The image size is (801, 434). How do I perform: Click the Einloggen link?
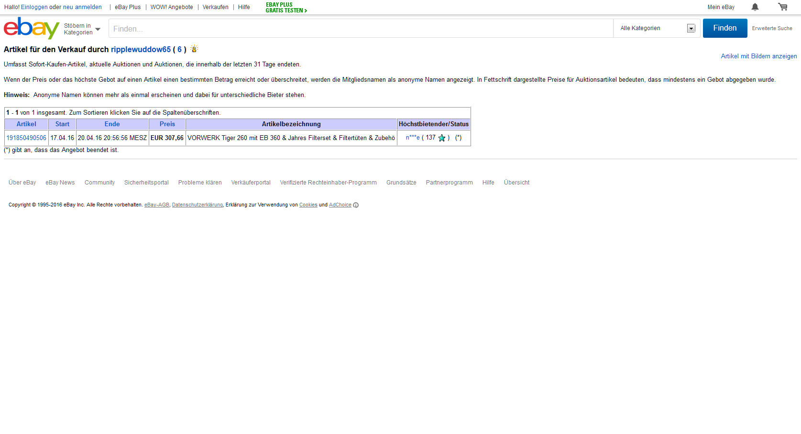coord(34,7)
